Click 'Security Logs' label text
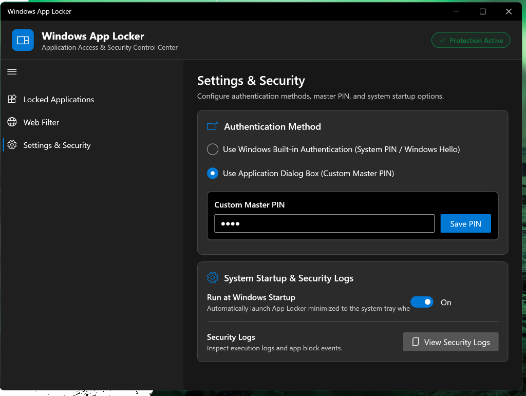Screen dimensions: 526x396 231,337
